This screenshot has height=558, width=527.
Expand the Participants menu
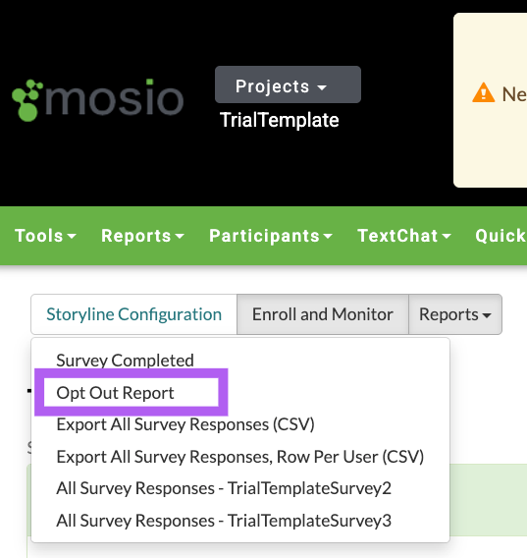271,236
